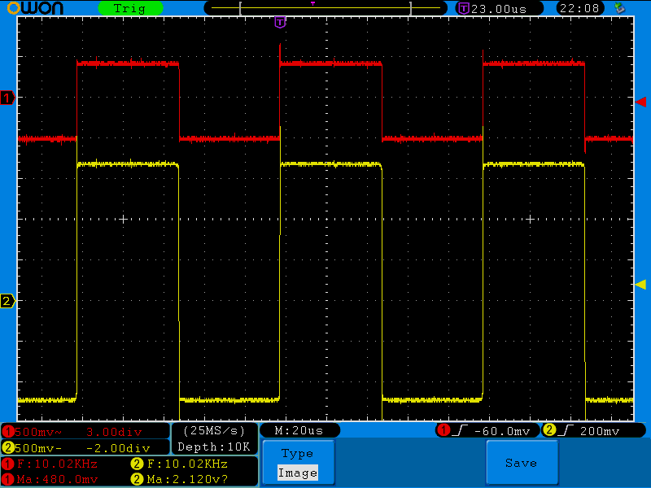Viewport: 651px width, 488px height.
Task: Click red 1 badge beside Ma:480.0mv
Action: (x=8, y=480)
